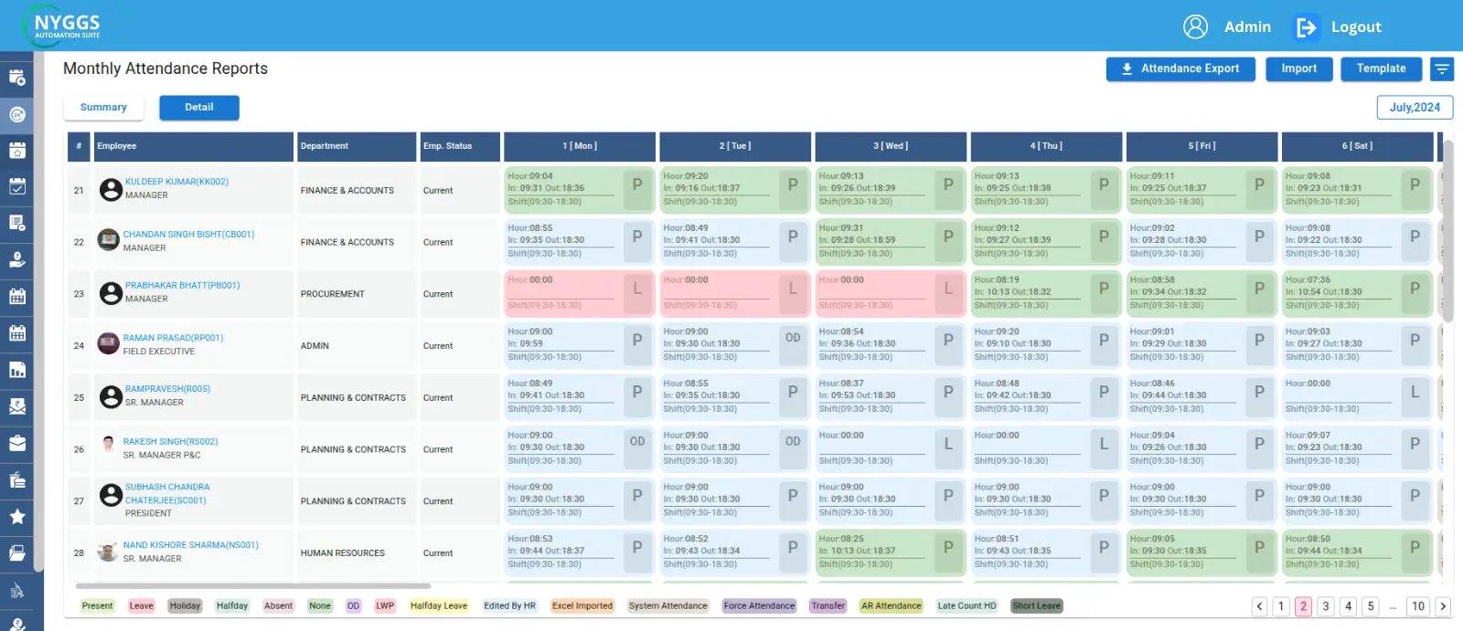Click Prabhakar Bhatt's Monday leave cell
The width and height of the screenshot is (1463, 631).
coord(580,293)
